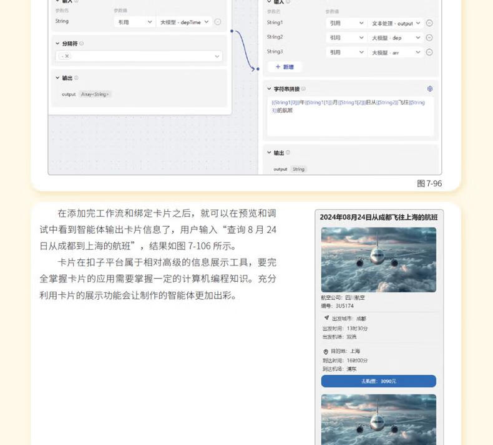Screen dimensions: 493x445
Task: Open the 文本处理 - output variable dropdown
Action: 396,23
